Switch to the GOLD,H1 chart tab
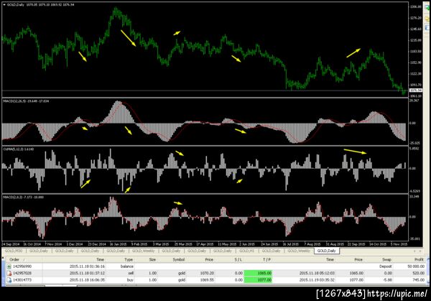431x301 pixels. 246,251
